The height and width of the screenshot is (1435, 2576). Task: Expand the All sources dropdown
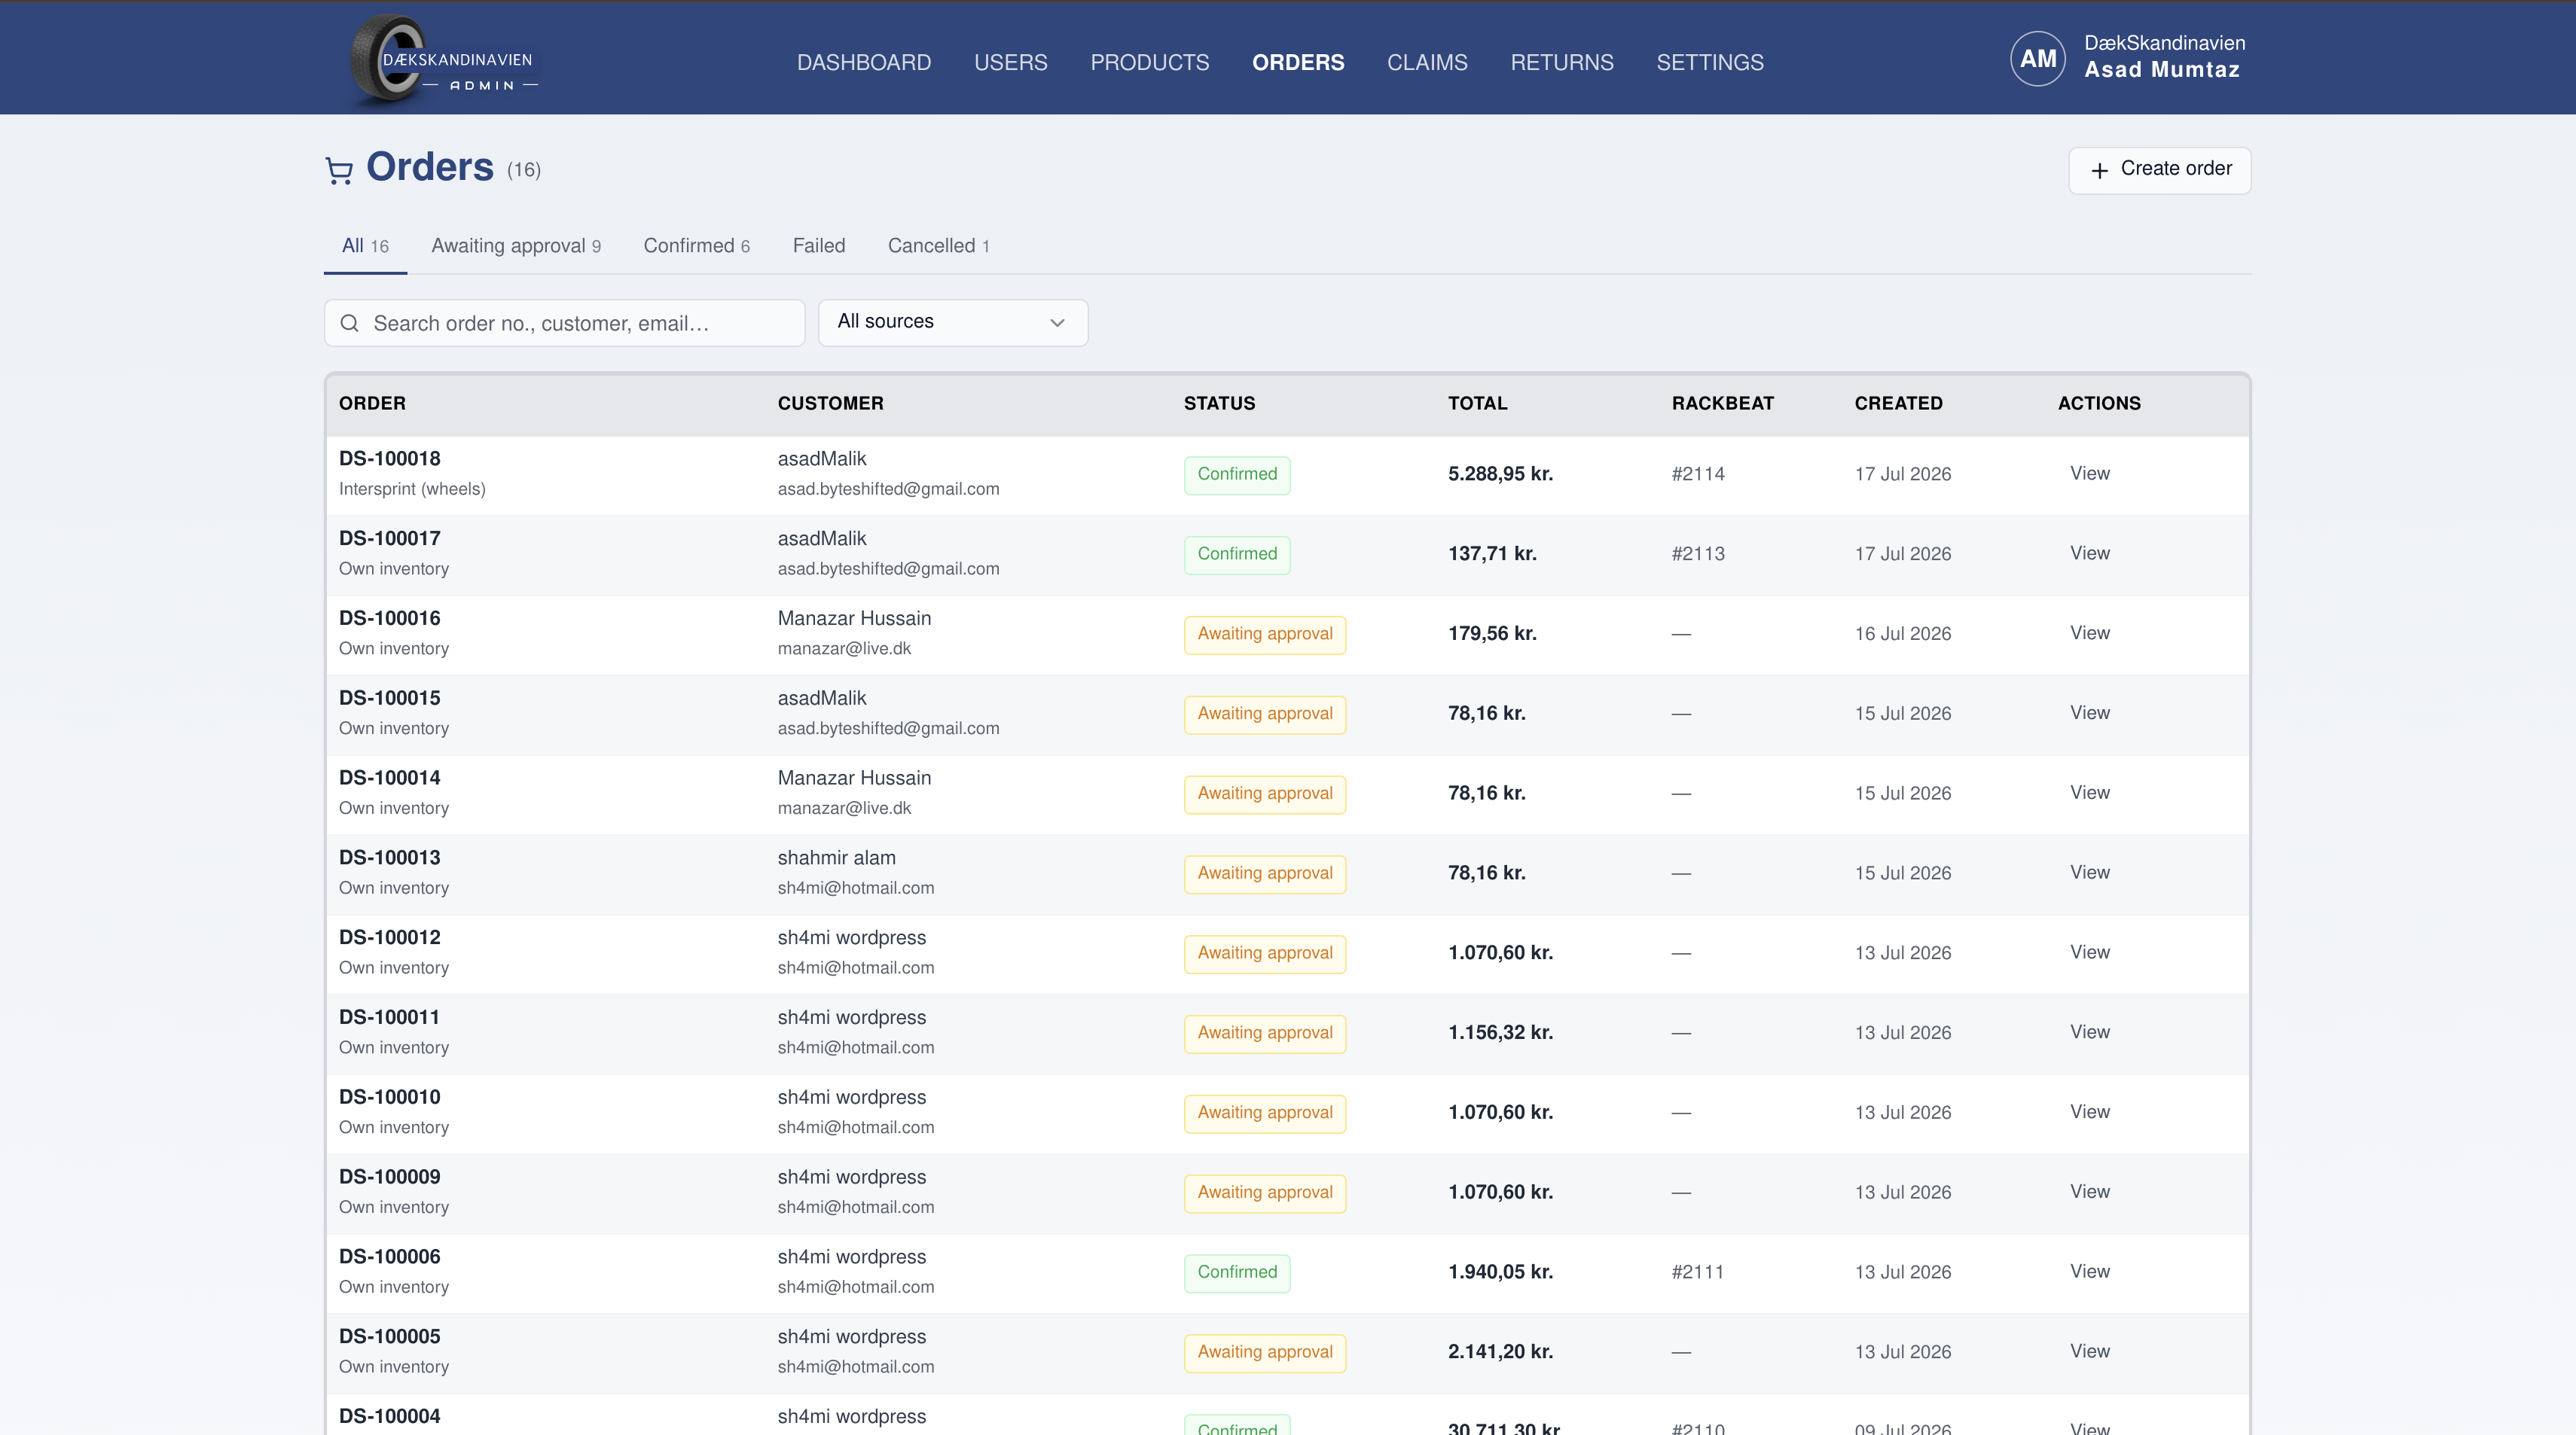click(952, 321)
